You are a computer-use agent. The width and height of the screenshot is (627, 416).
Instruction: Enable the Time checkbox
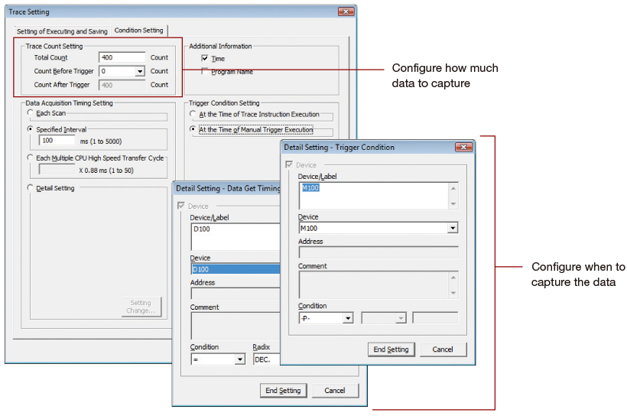pyautogui.click(x=205, y=58)
